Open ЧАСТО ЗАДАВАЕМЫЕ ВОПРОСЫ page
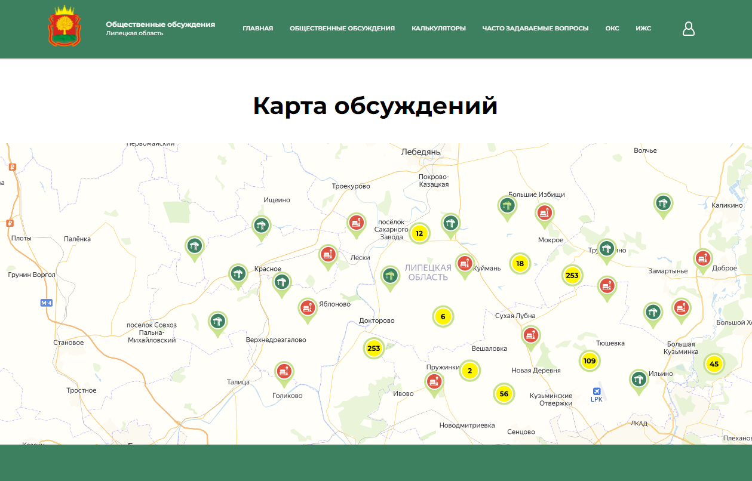The width and height of the screenshot is (752, 481). coord(535,28)
